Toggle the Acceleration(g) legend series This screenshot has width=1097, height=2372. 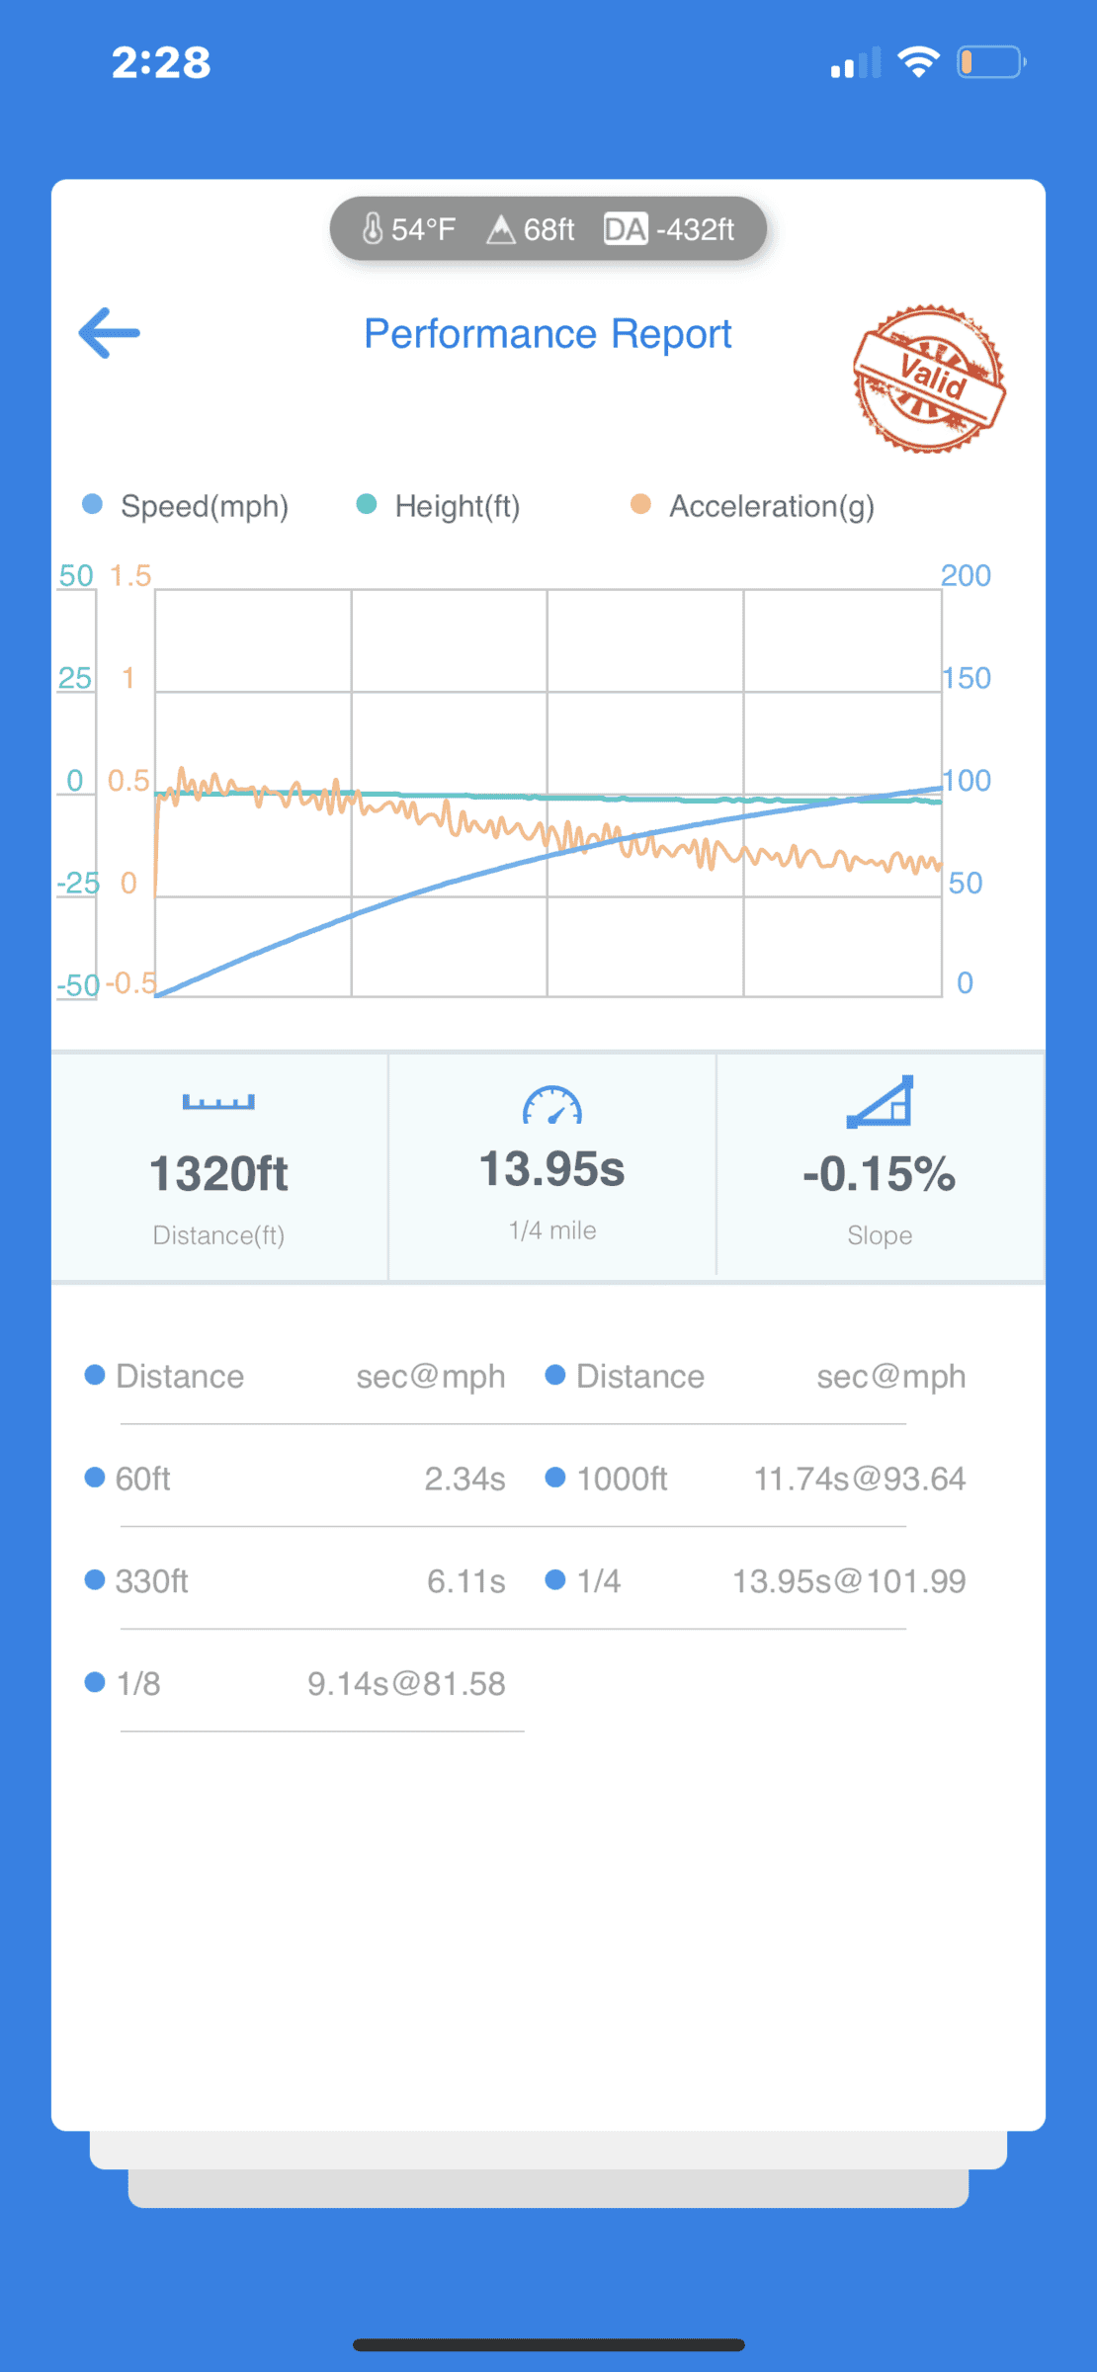point(753,506)
